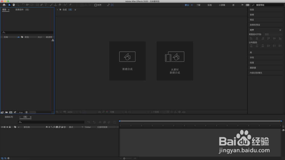Open composition mini-flowchart in timeline

point(89,122)
